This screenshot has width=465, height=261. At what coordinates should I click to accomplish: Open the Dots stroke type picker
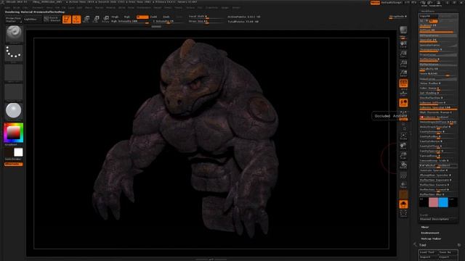(x=14, y=53)
